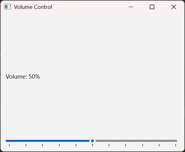Set volume to 100% at last tick
Image resolution: width=185 pixels, height=152 pixels.
(x=176, y=145)
